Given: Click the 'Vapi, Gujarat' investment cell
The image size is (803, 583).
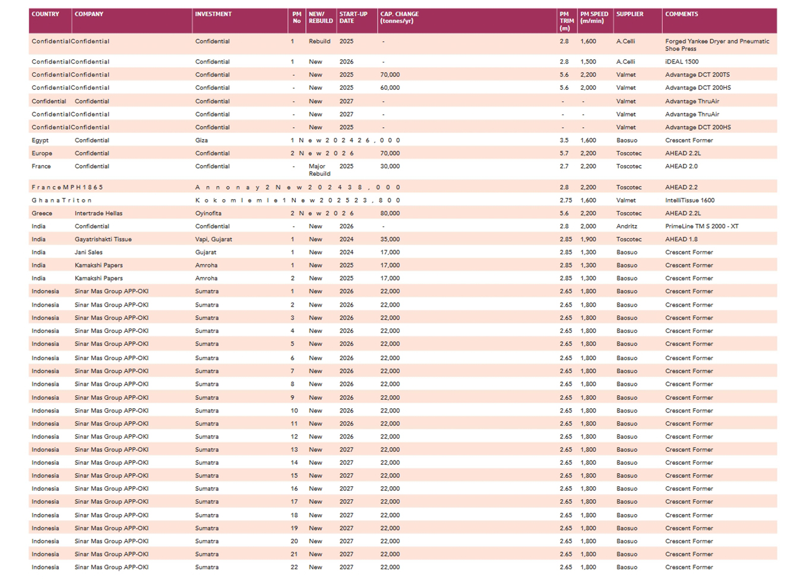Looking at the screenshot, I should [214, 239].
